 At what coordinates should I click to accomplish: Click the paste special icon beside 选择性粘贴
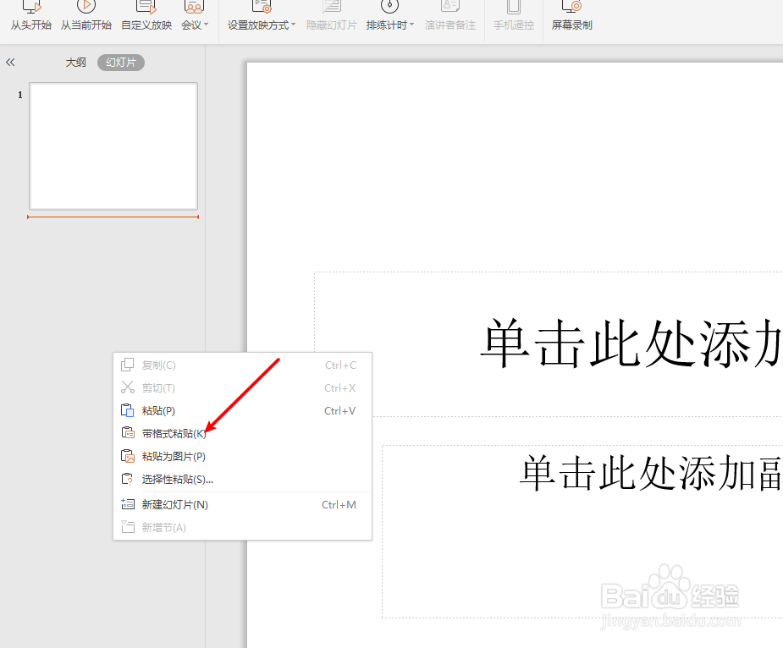[x=128, y=479]
